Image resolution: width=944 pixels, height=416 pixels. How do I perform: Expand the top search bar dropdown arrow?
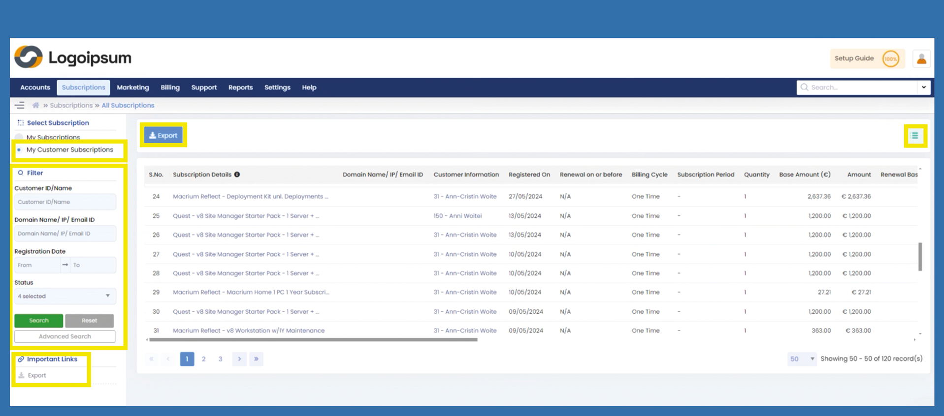tap(923, 88)
